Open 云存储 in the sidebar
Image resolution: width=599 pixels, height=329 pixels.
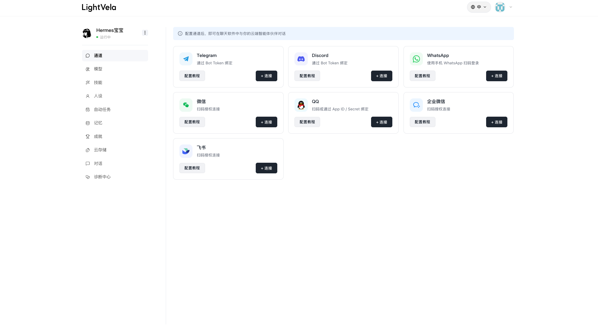coord(115,150)
